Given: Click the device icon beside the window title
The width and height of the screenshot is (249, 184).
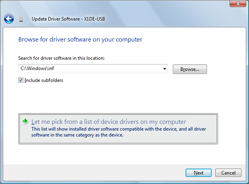Looking at the screenshot, I should click(x=21, y=19).
